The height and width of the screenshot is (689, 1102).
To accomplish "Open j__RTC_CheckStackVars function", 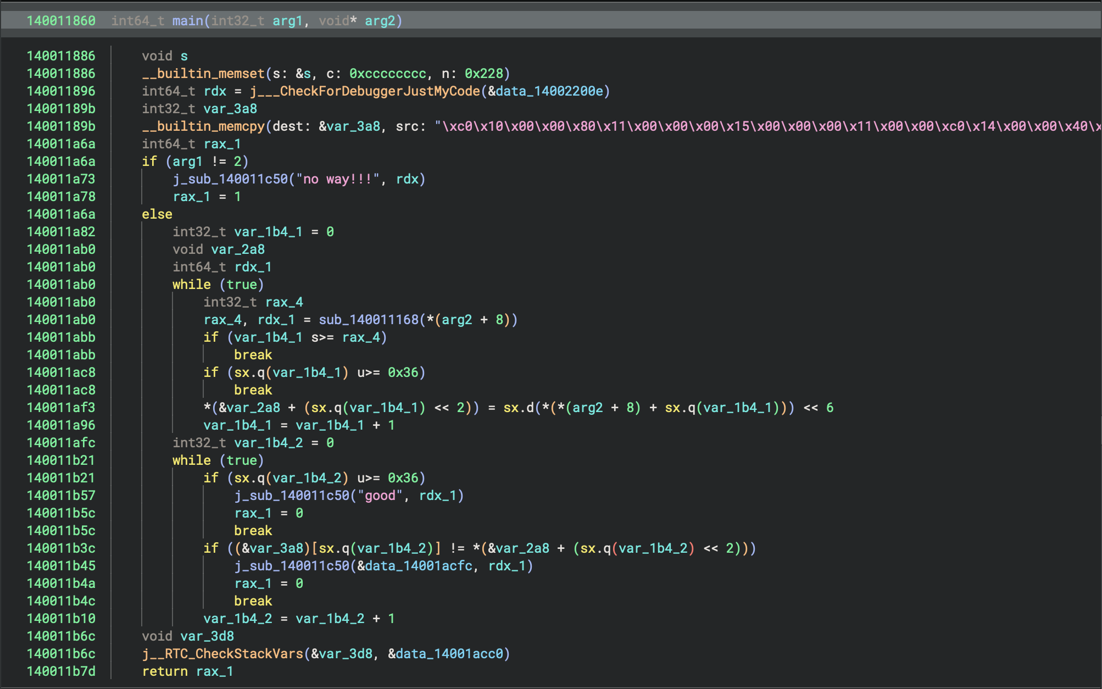I will tap(222, 654).
